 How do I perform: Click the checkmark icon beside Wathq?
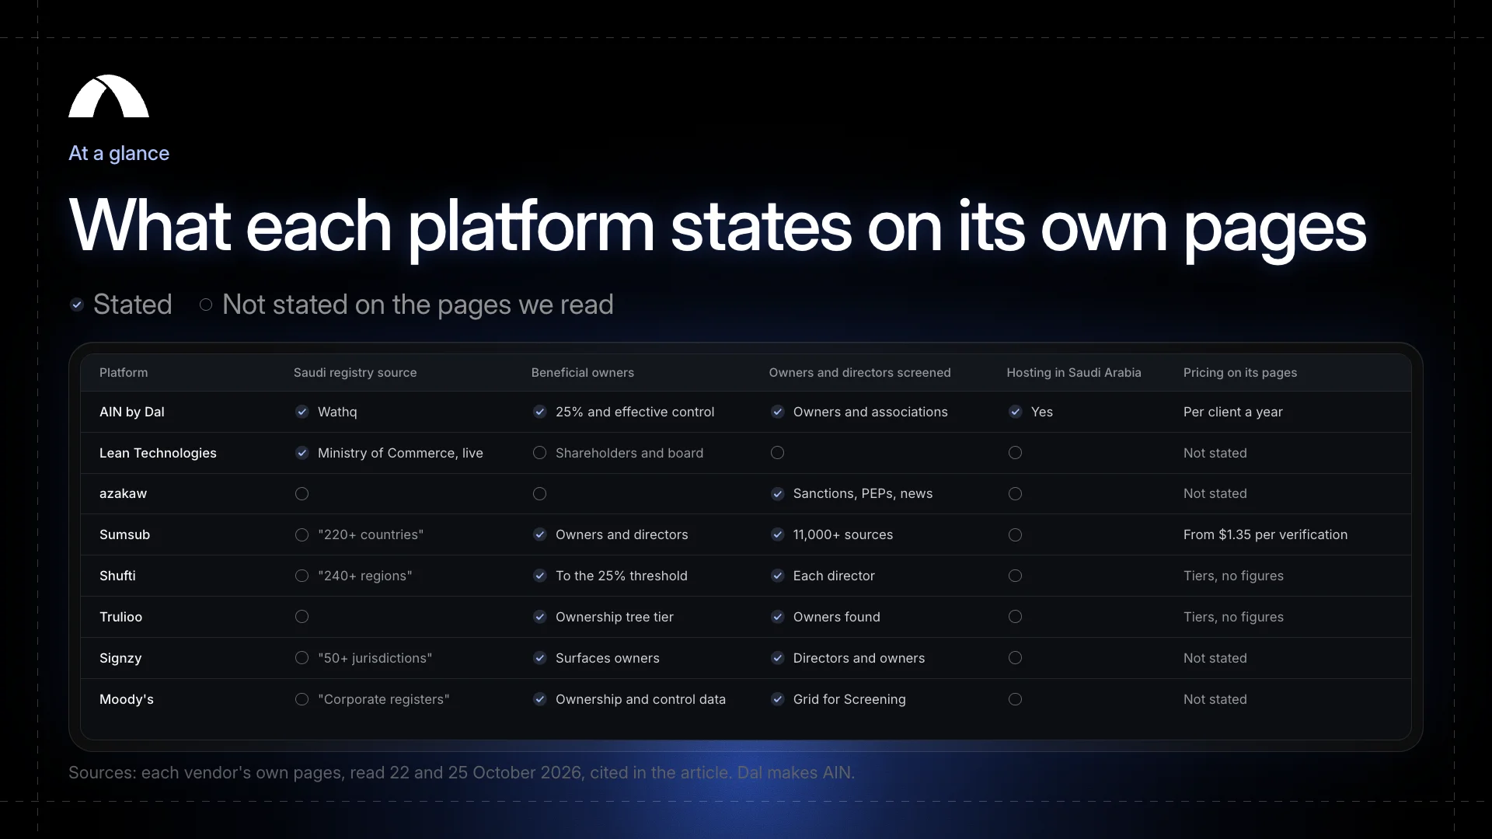point(302,412)
